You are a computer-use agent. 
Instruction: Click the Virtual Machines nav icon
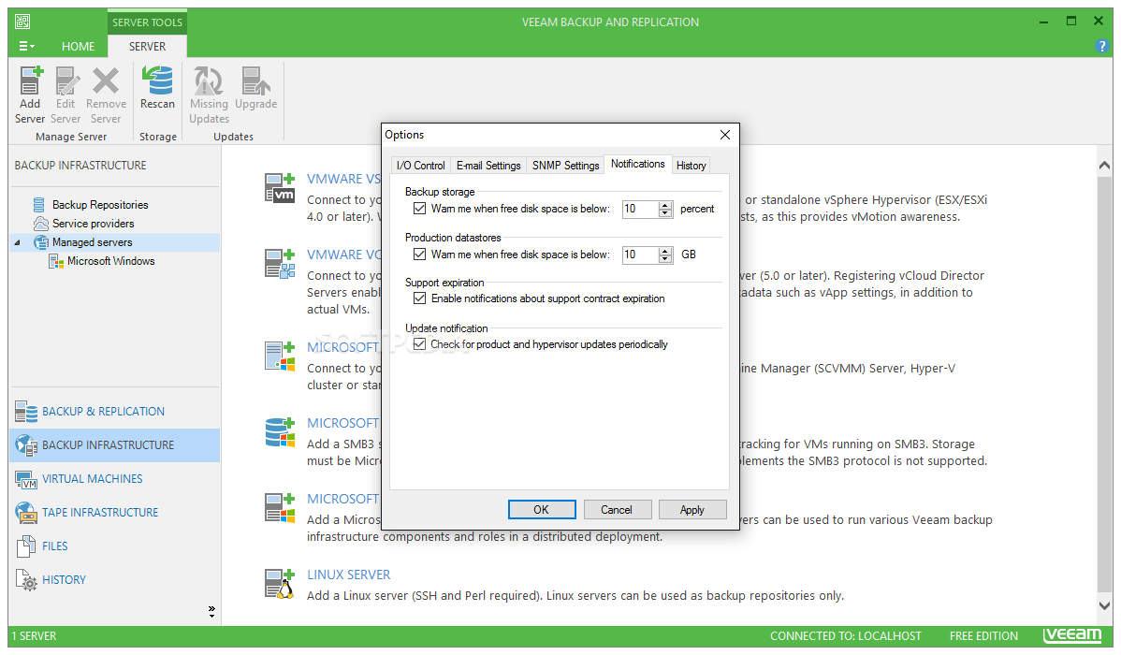click(x=26, y=478)
